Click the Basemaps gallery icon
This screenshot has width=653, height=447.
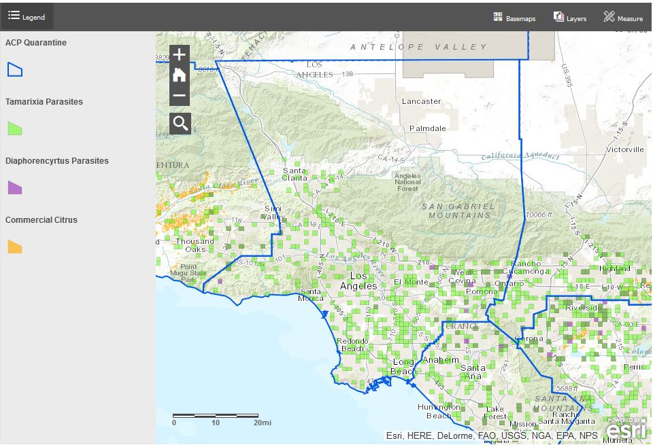point(498,17)
